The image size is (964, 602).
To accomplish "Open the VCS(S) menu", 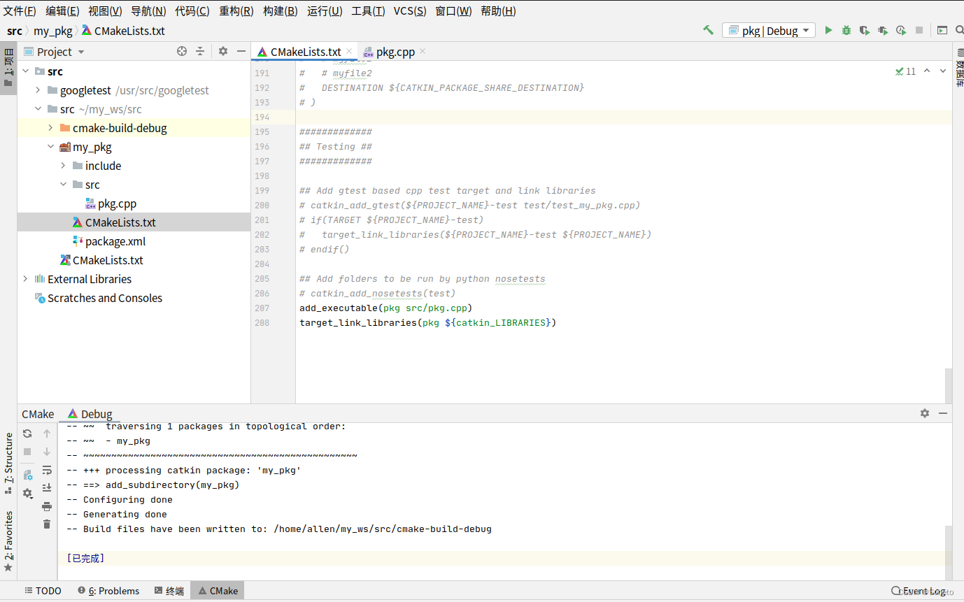I will 410,10.
